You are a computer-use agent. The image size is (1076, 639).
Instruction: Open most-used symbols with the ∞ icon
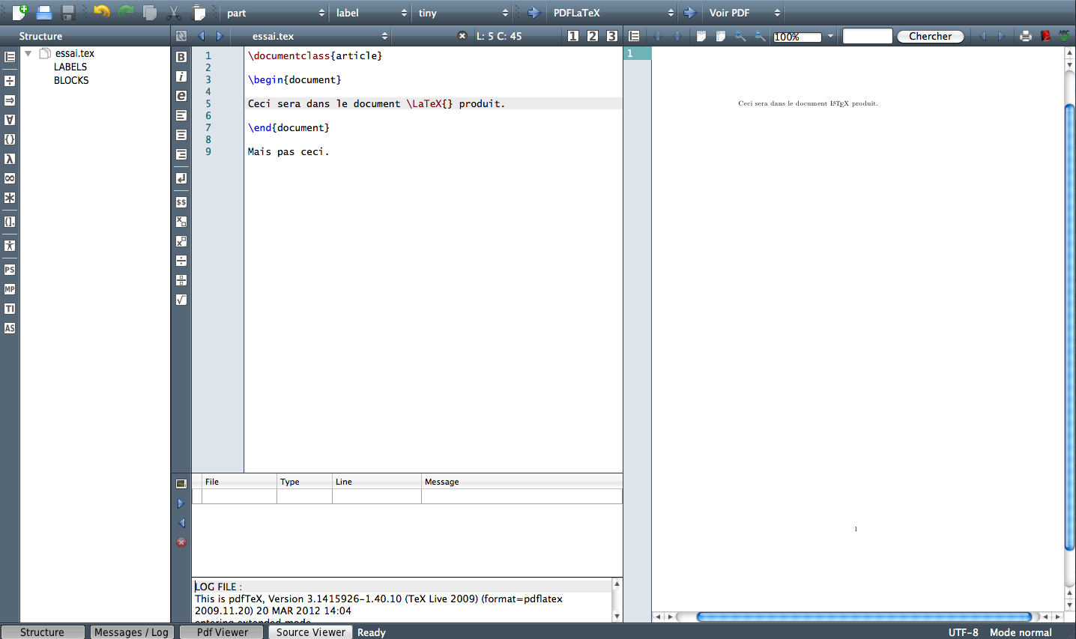(x=10, y=178)
